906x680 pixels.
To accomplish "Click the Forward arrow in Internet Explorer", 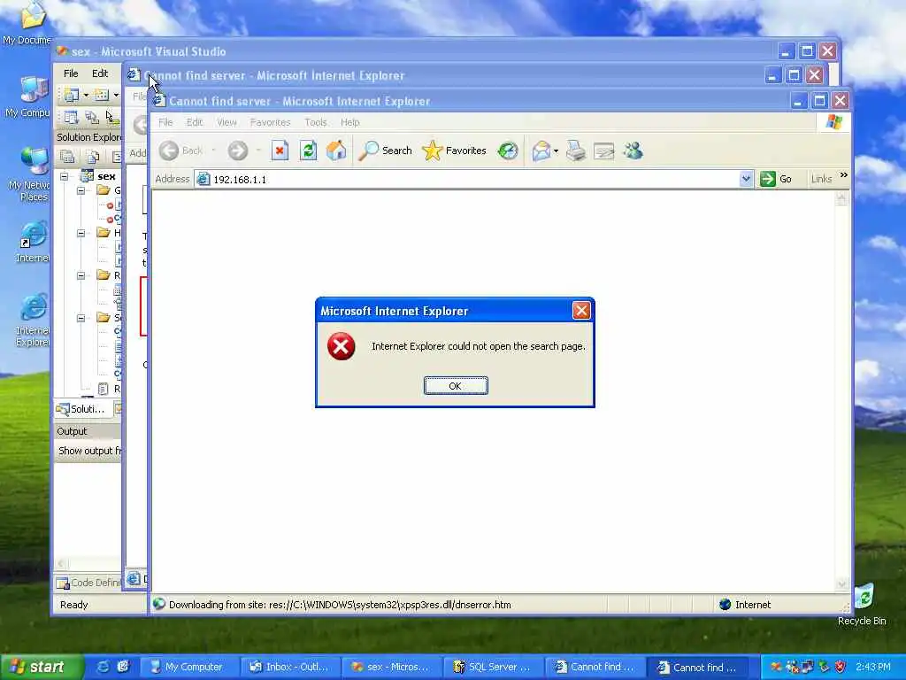I will coord(237,151).
